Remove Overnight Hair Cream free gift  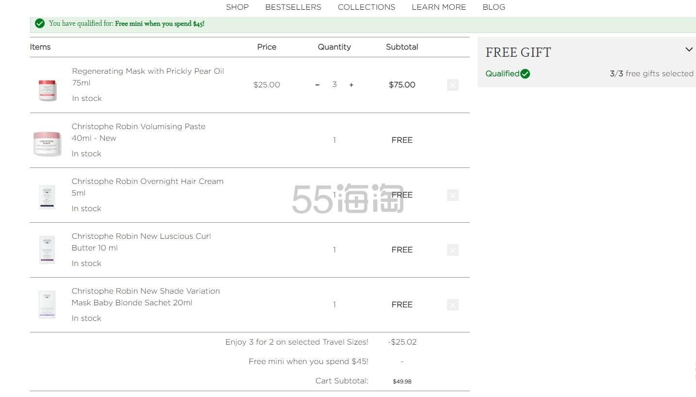coord(452,195)
